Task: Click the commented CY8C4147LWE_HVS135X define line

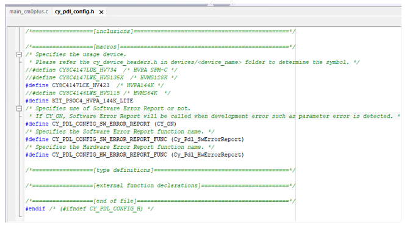Action: (x=101, y=77)
